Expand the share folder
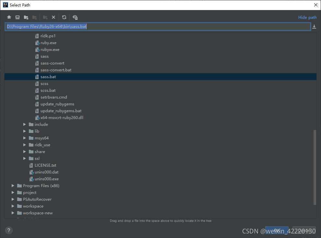The image size is (321, 238). tap(25, 152)
